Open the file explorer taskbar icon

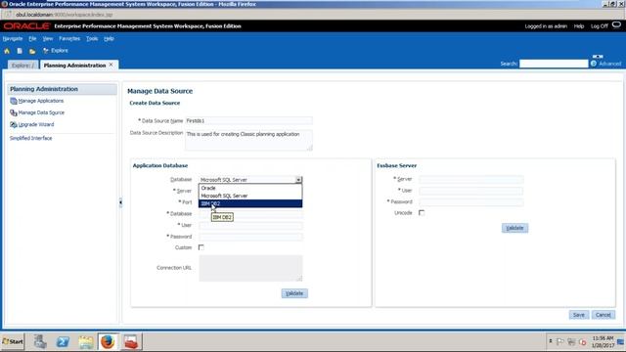pos(85,342)
